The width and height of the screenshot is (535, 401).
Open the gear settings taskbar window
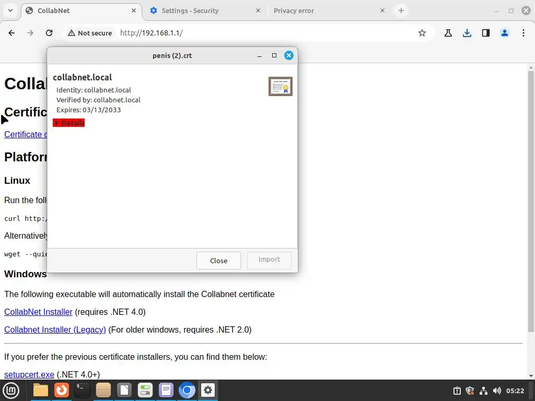tap(208, 391)
